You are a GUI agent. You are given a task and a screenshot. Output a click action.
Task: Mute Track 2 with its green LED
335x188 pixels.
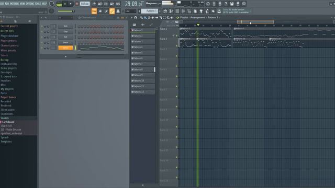[177, 46]
